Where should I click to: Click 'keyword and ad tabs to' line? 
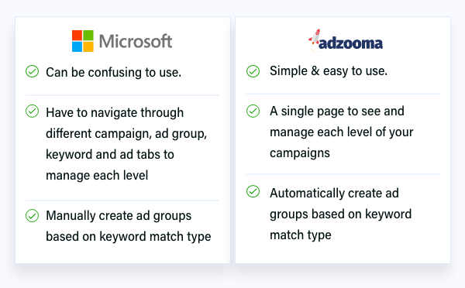(x=110, y=155)
